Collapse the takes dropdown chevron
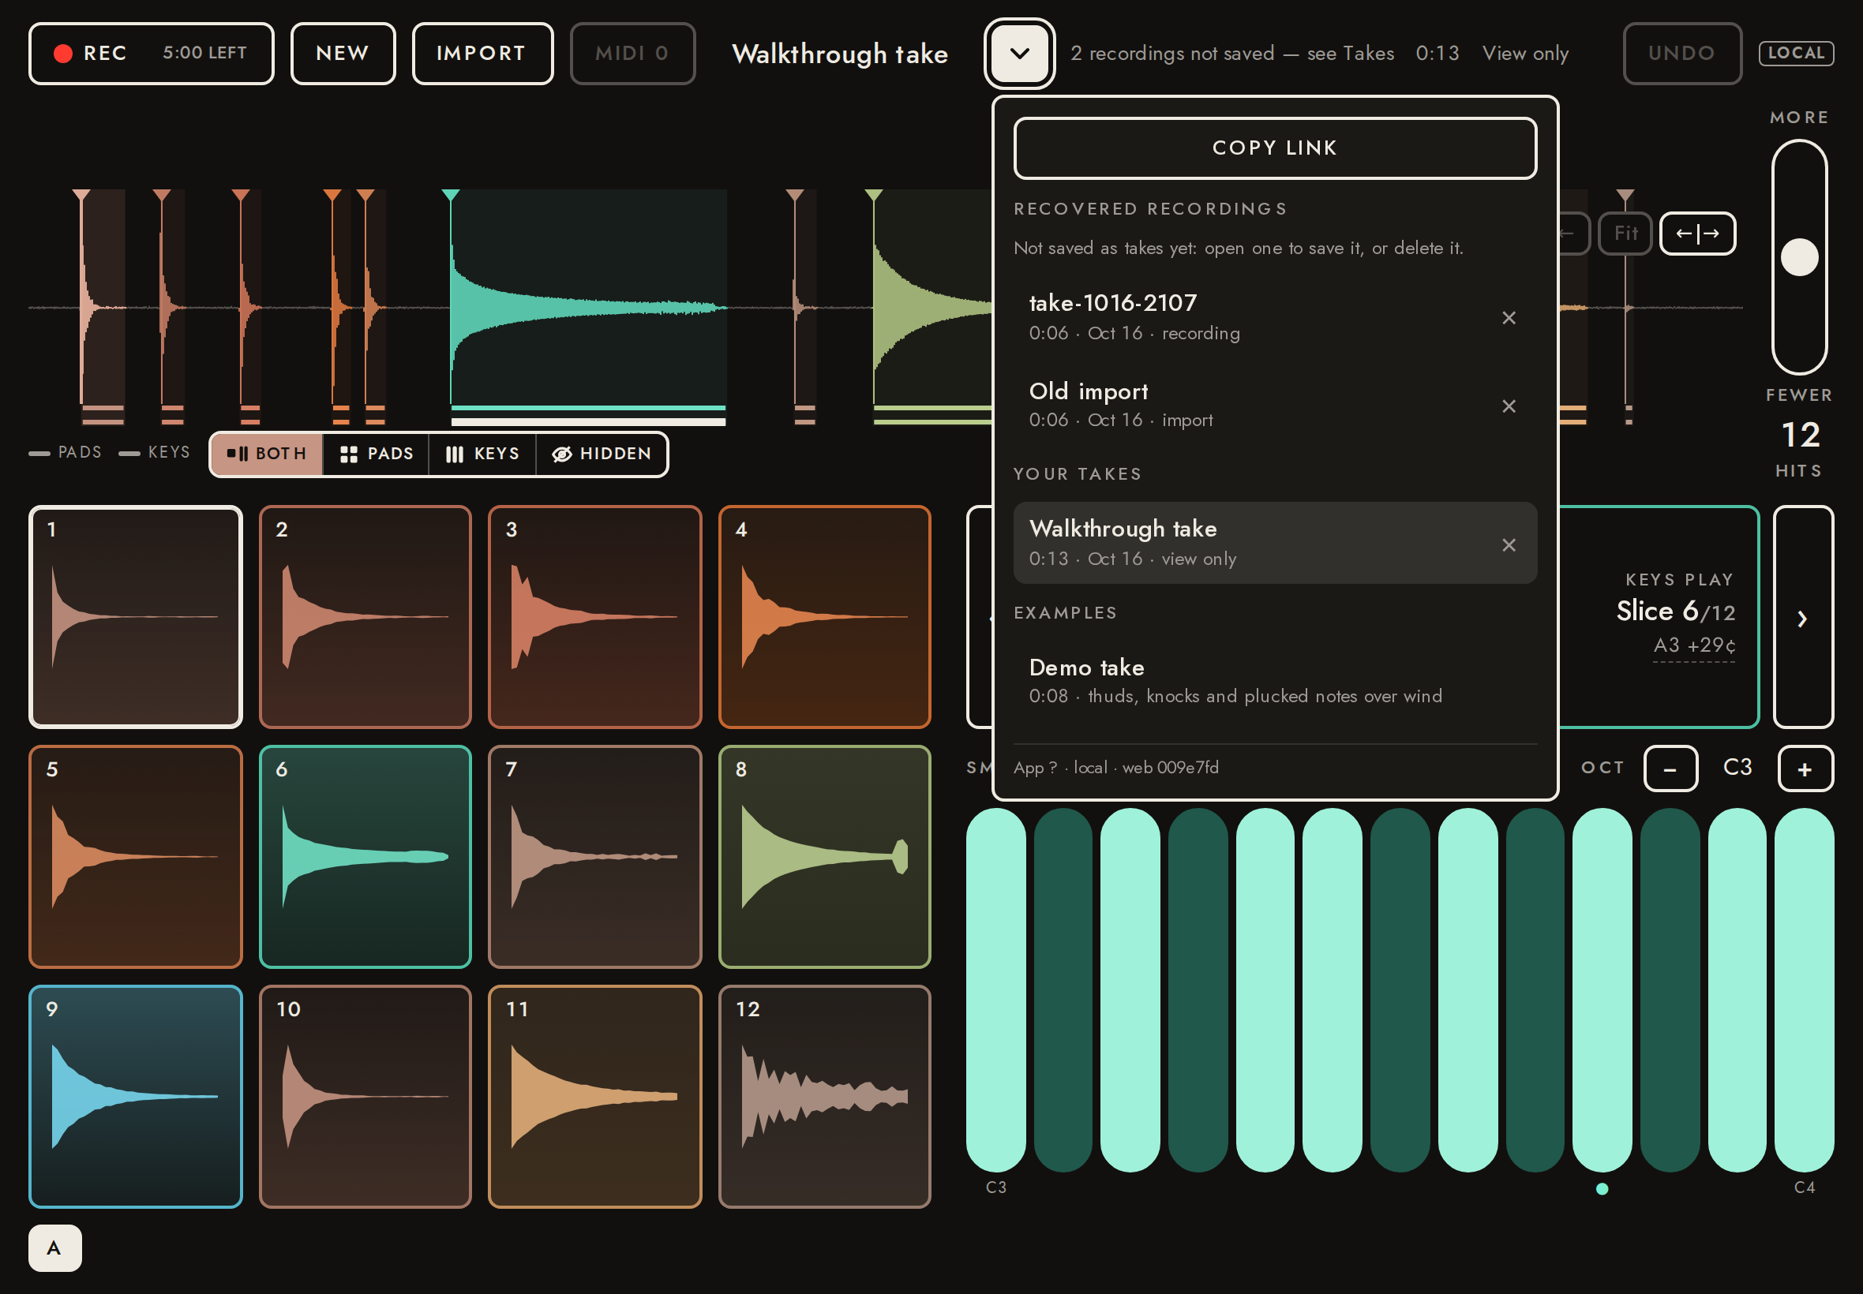Image resolution: width=1863 pixels, height=1294 pixels. (x=1018, y=54)
